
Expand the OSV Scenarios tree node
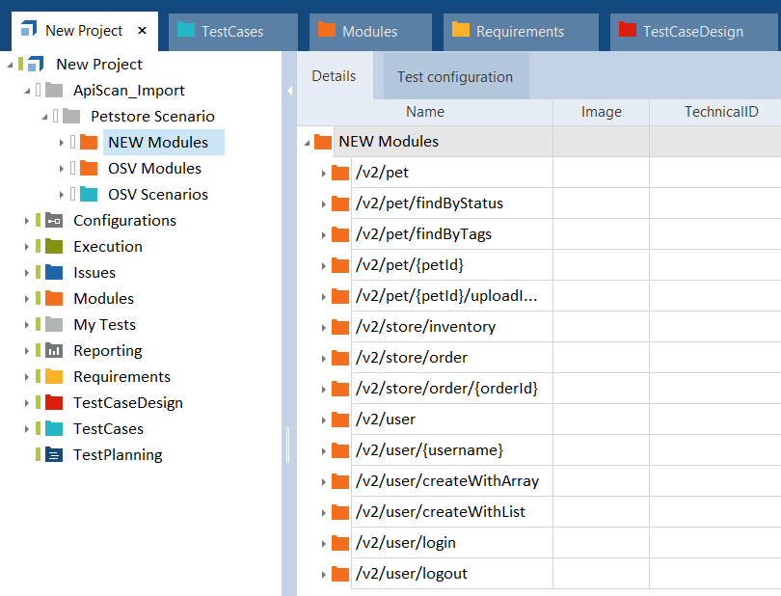point(62,195)
